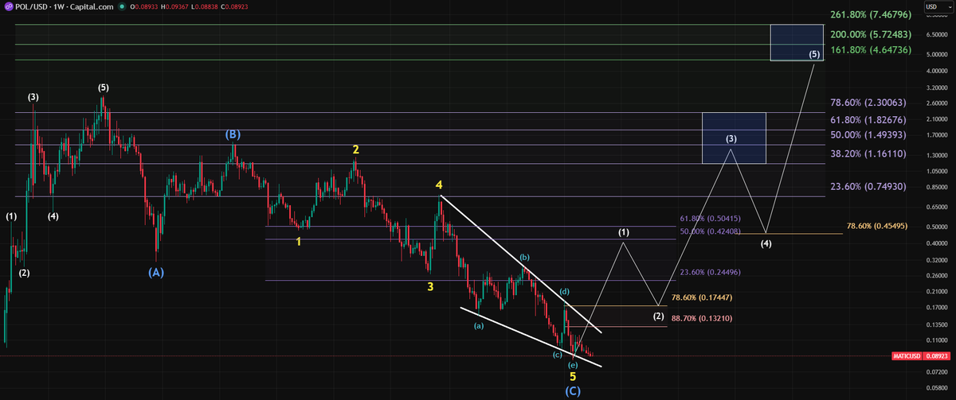Select the 23.60% (0.74930) Fibonacci label
956x400 pixels.
pyautogui.click(x=870, y=185)
